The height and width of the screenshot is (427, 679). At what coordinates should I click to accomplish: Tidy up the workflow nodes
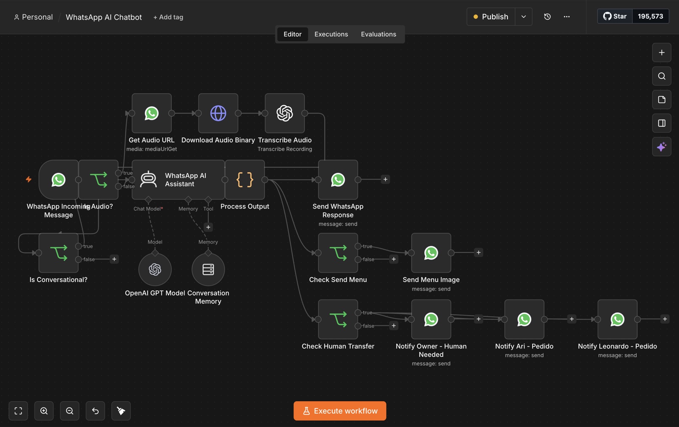click(121, 411)
